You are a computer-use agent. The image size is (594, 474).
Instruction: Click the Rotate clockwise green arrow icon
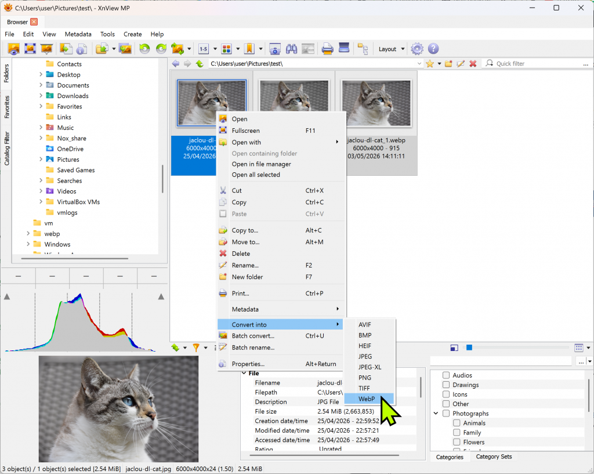click(x=161, y=49)
